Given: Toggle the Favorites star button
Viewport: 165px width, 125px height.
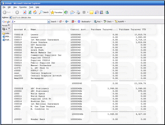Looking at the screenshot, I should click(56, 13).
